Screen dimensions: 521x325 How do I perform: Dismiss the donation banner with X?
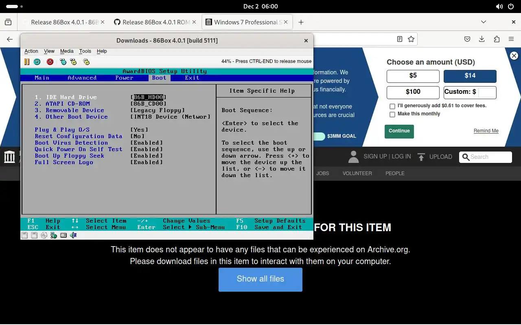(x=514, y=56)
